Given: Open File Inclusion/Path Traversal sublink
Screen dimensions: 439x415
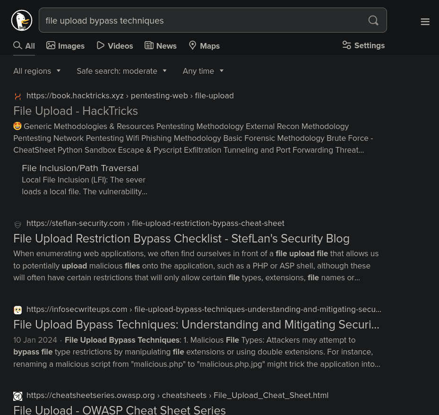Looking at the screenshot, I should (x=80, y=168).
